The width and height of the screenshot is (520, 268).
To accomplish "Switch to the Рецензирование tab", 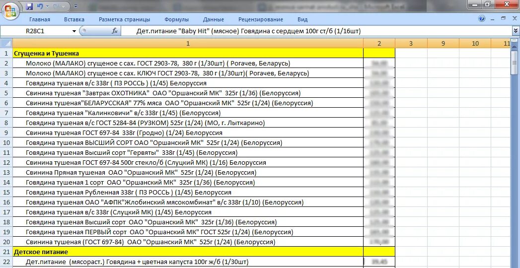I will tap(261, 19).
